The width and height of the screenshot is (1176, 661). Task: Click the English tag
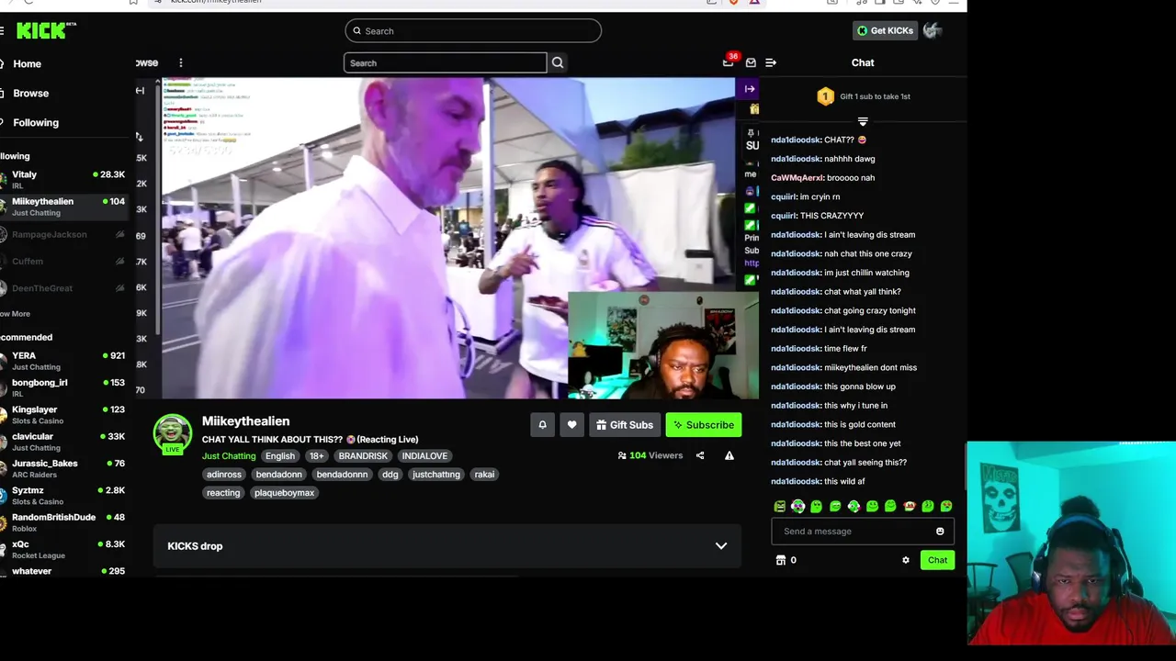[280, 456]
